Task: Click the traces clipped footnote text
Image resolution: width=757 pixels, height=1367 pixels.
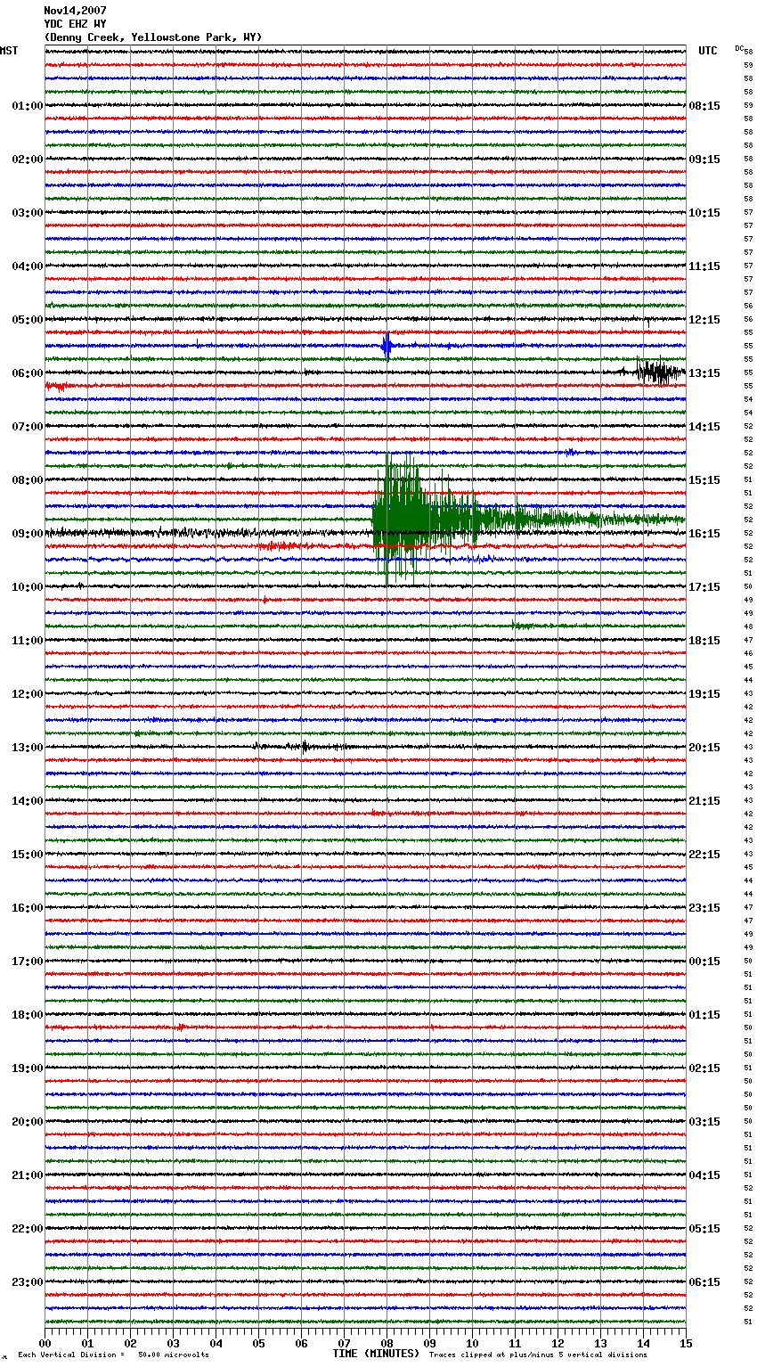Action: tap(538, 1355)
